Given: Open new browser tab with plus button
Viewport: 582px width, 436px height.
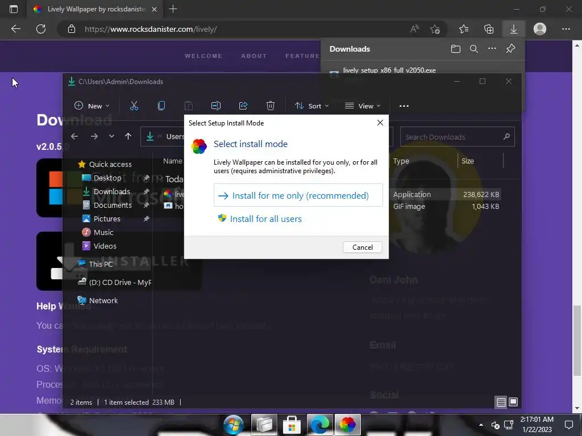Looking at the screenshot, I should [173, 9].
